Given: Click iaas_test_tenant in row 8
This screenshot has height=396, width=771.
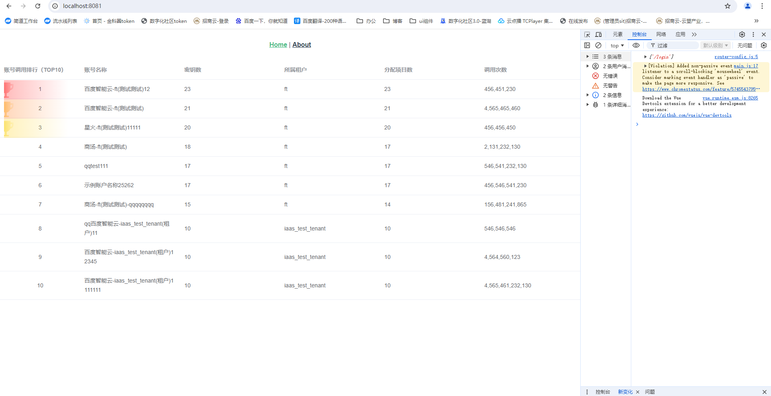Looking at the screenshot, I should (305, 228).
